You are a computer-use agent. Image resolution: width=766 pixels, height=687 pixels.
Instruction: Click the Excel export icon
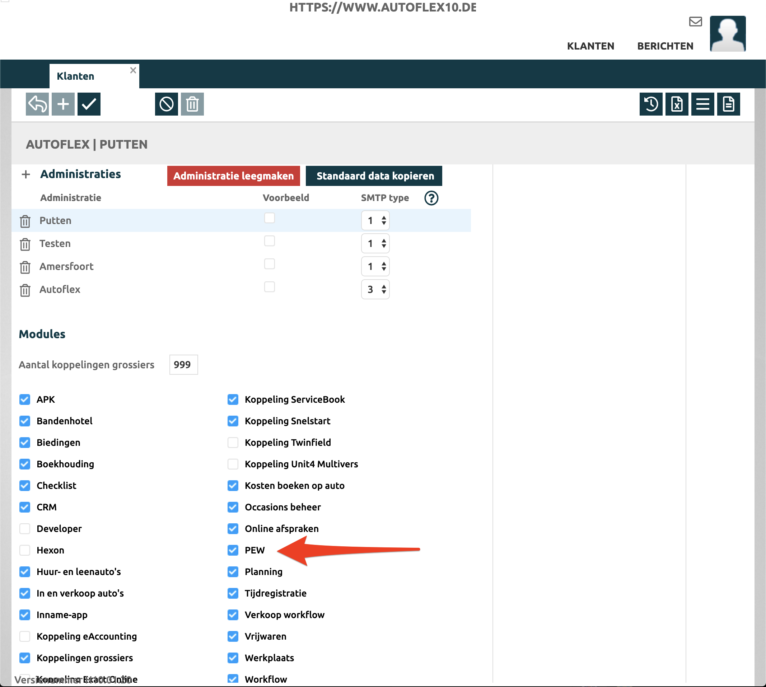677,104
